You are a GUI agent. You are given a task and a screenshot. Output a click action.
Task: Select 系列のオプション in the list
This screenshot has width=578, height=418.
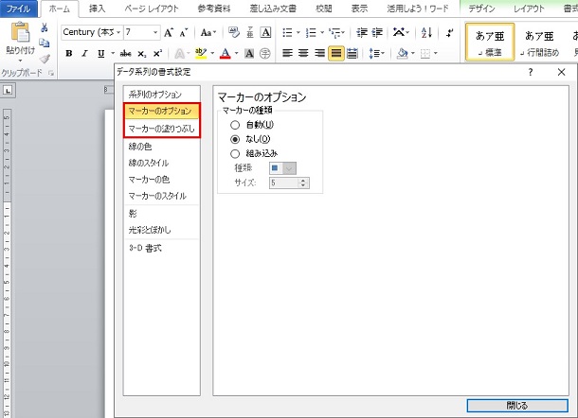161,95
